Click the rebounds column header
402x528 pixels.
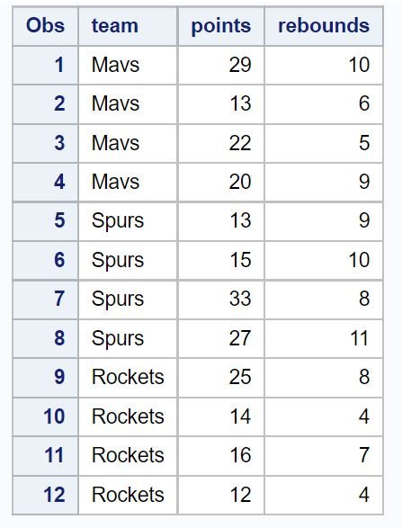click(324, 26)
